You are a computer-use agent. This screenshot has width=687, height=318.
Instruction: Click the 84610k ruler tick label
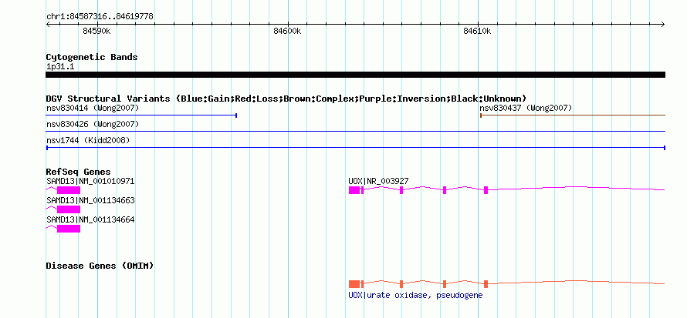pos(477,31)
